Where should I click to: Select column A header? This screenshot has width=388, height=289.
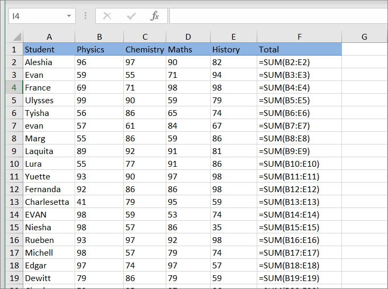click(x=49, y=37)
